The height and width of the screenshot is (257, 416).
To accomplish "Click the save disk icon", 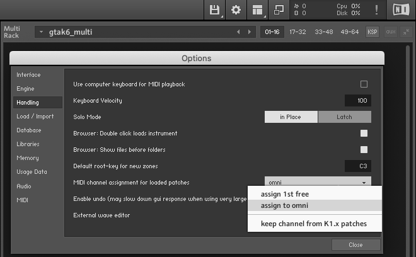I will click(x=214, y=10).
